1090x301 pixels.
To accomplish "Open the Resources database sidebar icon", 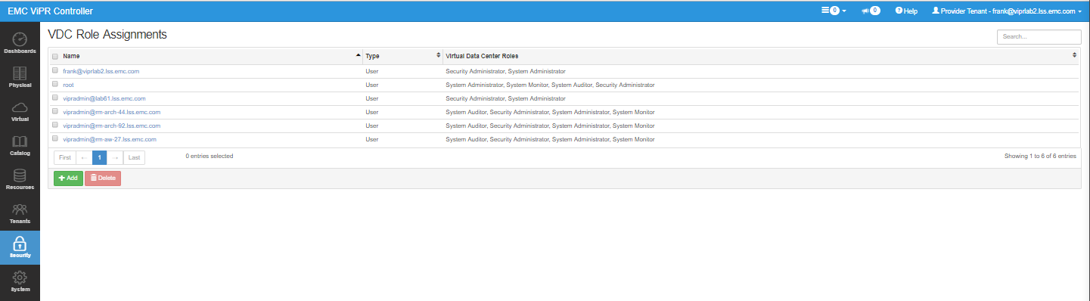I will (20, 179).
